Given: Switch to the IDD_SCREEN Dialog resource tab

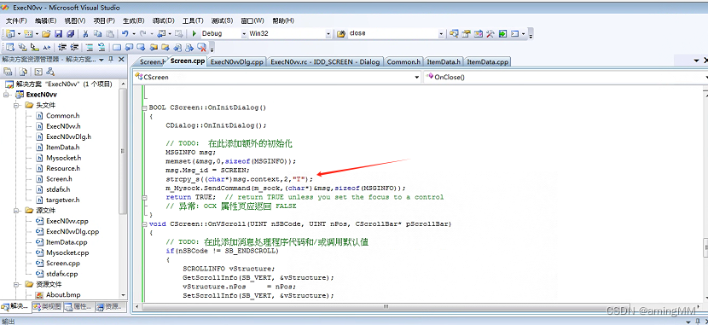Looking at the screenshot, I should click(x=325, y=62).
